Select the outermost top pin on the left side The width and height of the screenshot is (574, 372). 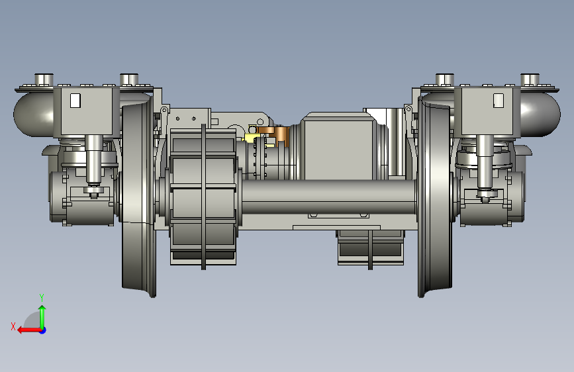click(44, 80)
